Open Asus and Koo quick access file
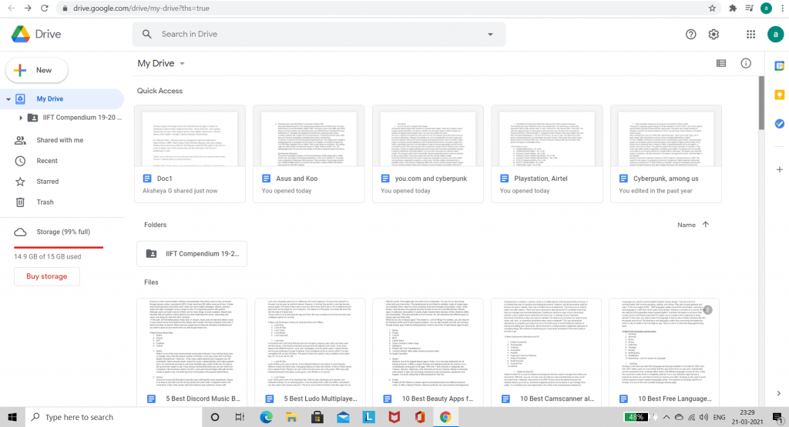Image resolution: width=789 pixels, height=427 pixels. click(308, 154)
